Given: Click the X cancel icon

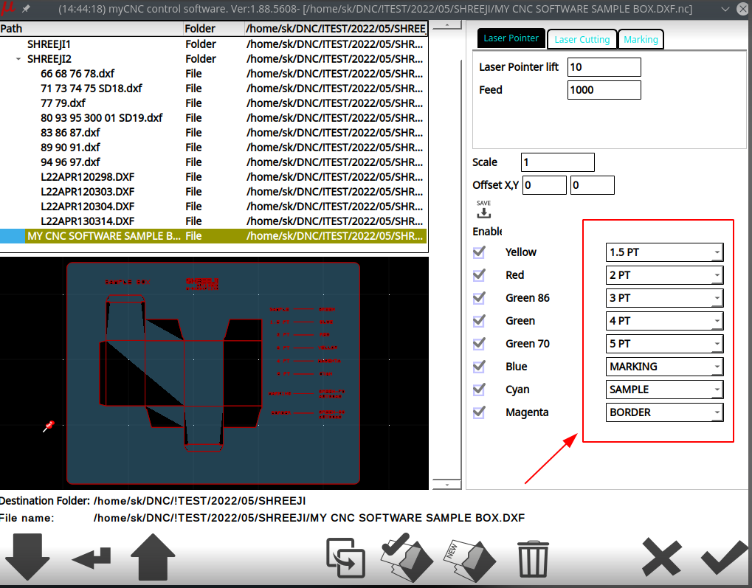Looking at the screenshot, I should [x=661, y=557].
